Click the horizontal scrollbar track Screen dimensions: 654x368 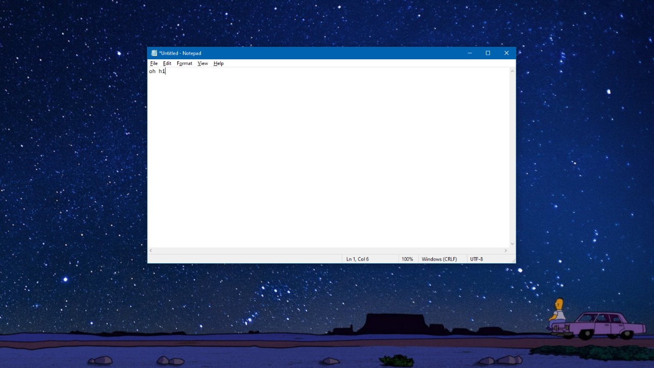click(x=327, y=251)
